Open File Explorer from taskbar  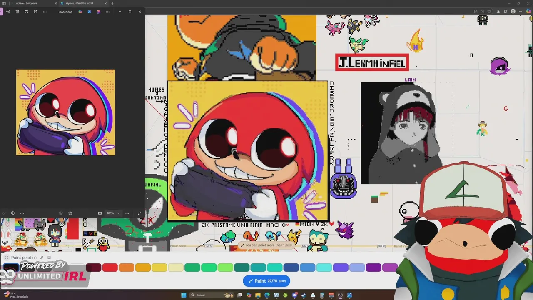click(258, 295)
